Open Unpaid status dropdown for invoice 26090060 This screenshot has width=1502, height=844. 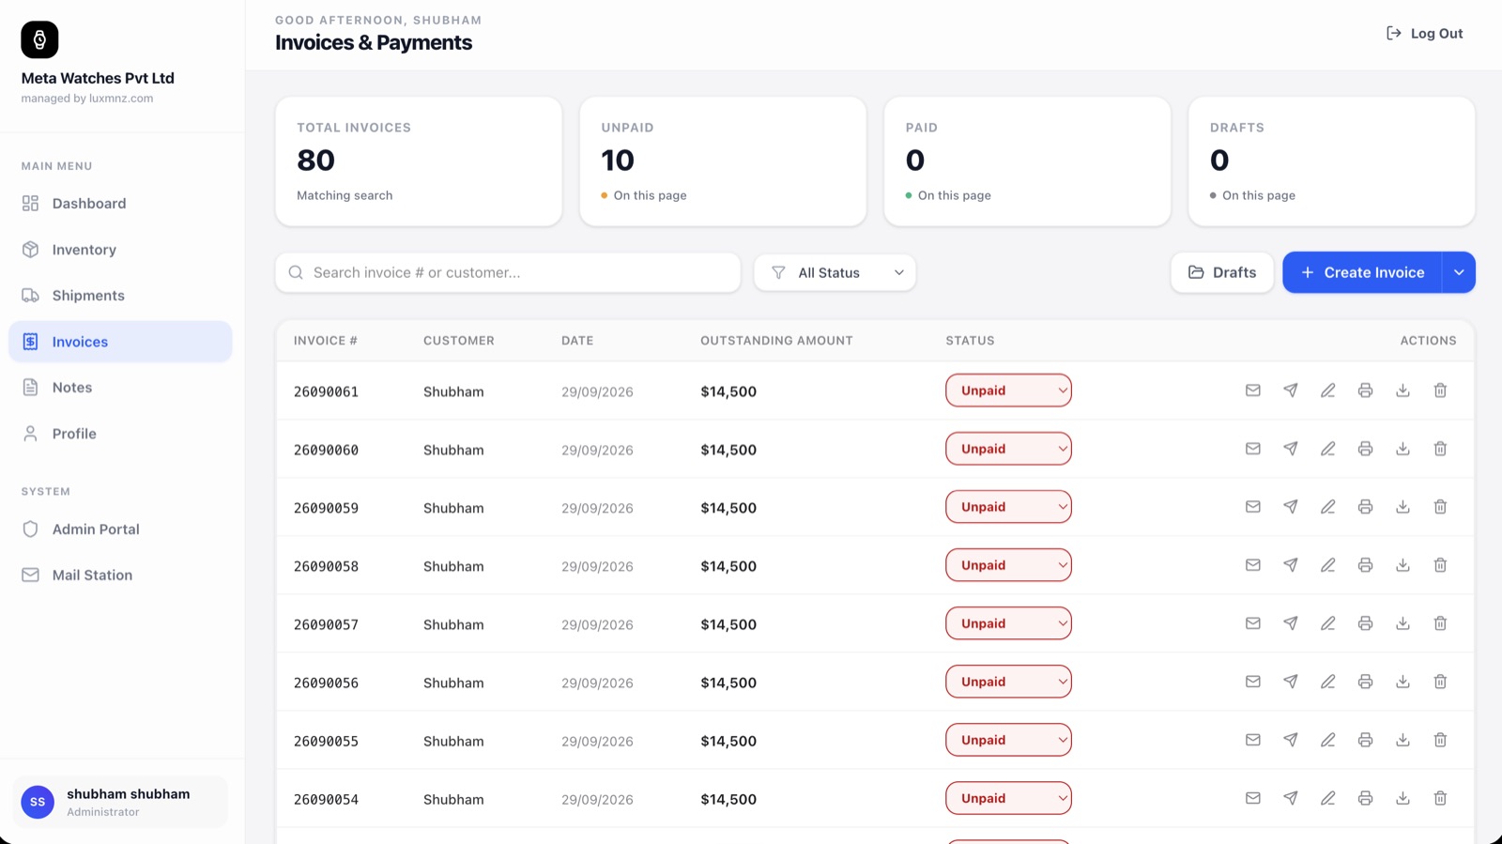[1008, 449]
